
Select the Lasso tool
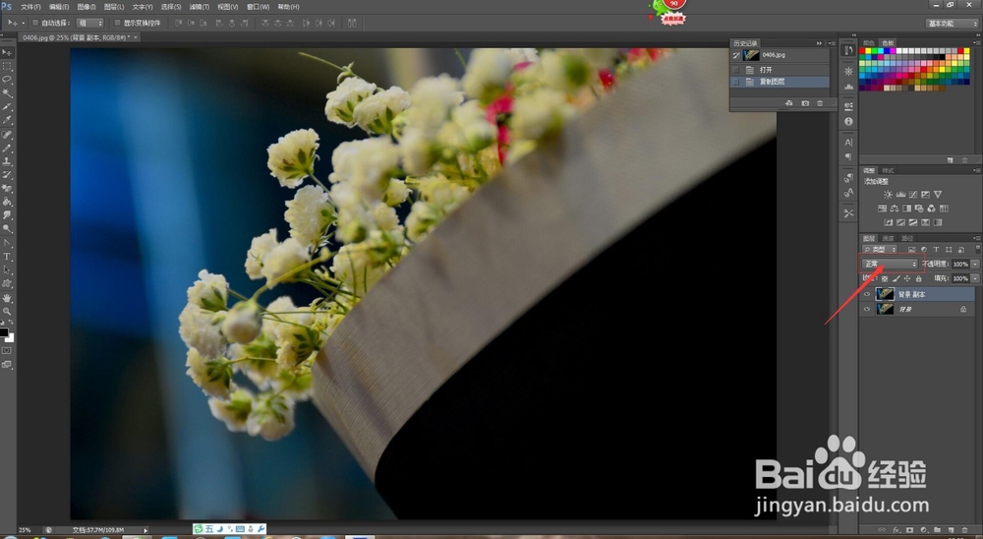pos(7,80)
